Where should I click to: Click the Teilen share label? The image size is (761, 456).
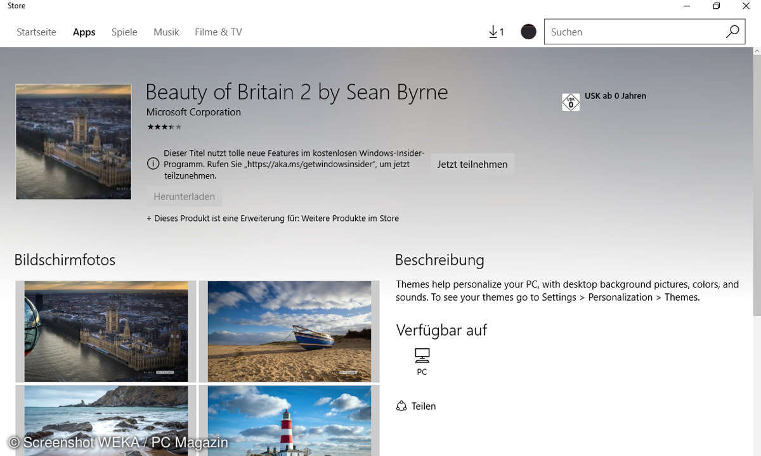click(x=424, y=406)
